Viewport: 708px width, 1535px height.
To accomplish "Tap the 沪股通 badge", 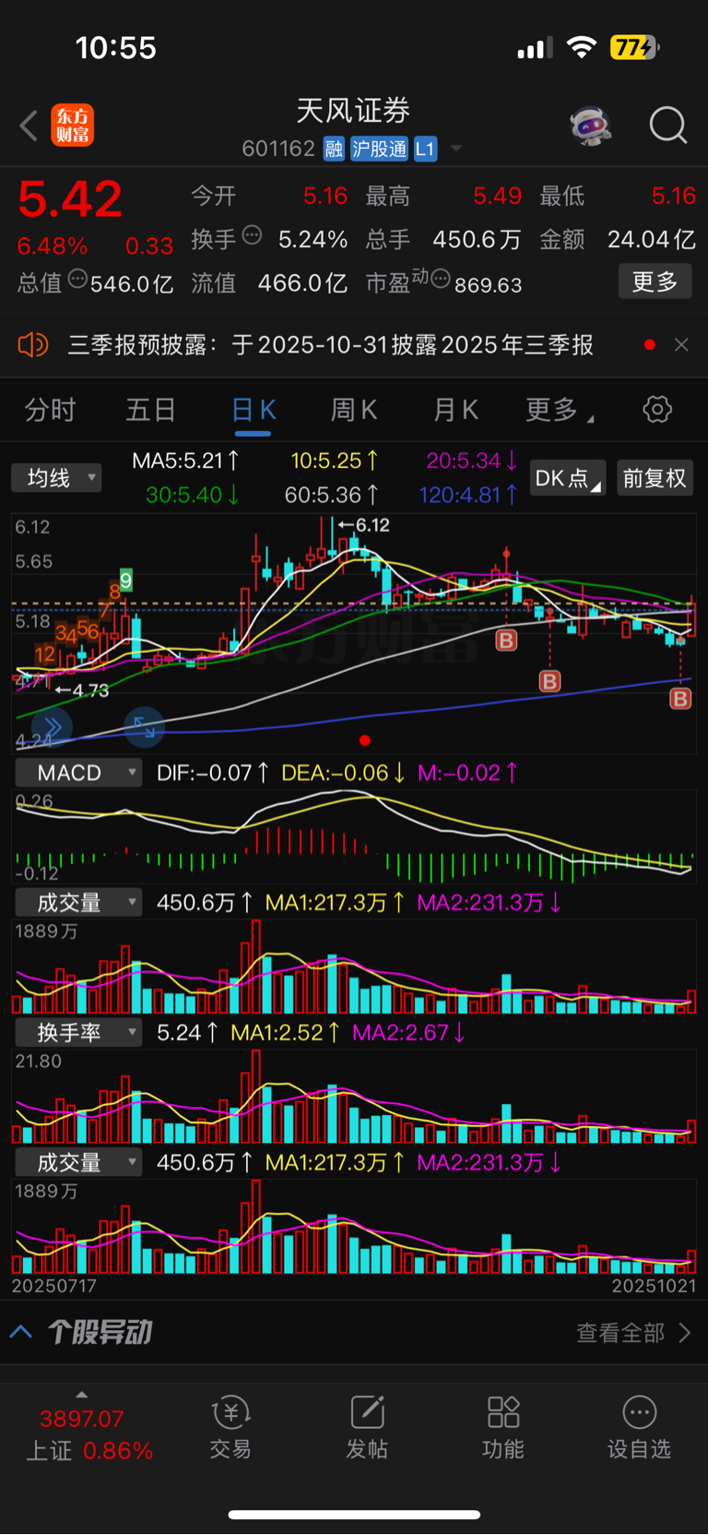I will (379, 149).
